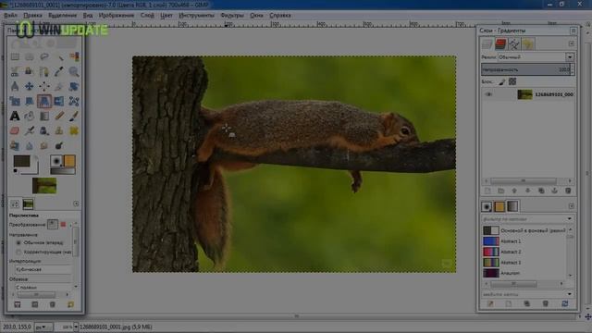
Task: Select the Ellipse Select tool
Action: [x=30, y=57]
